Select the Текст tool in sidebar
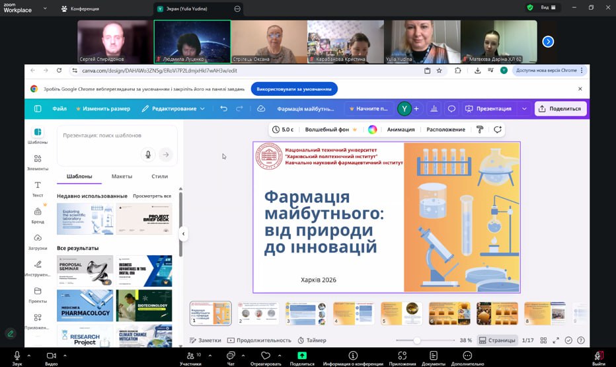This screenshot has width=616, height=367. [x=38, y=188]
